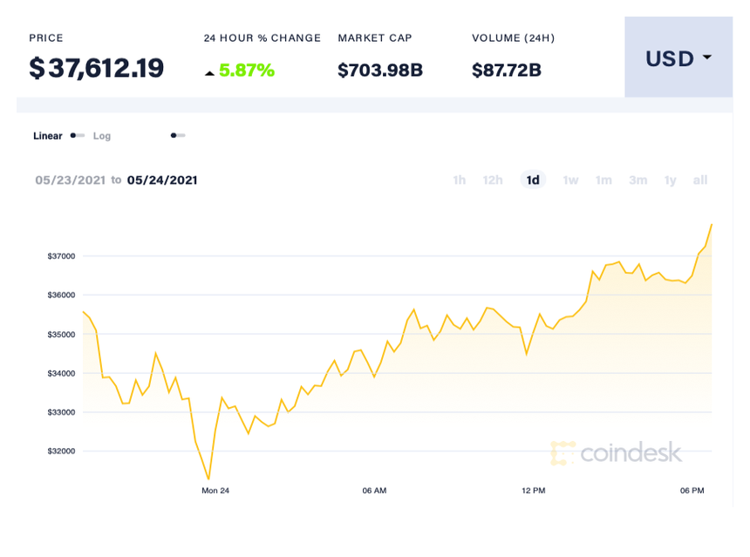Change range to 3m
The width and height of the screenshot is (750, 557).
(638, 180)
